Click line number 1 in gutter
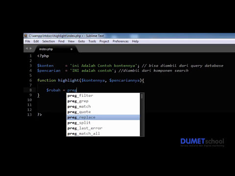235x176 pixels. [x=30, y=56]
